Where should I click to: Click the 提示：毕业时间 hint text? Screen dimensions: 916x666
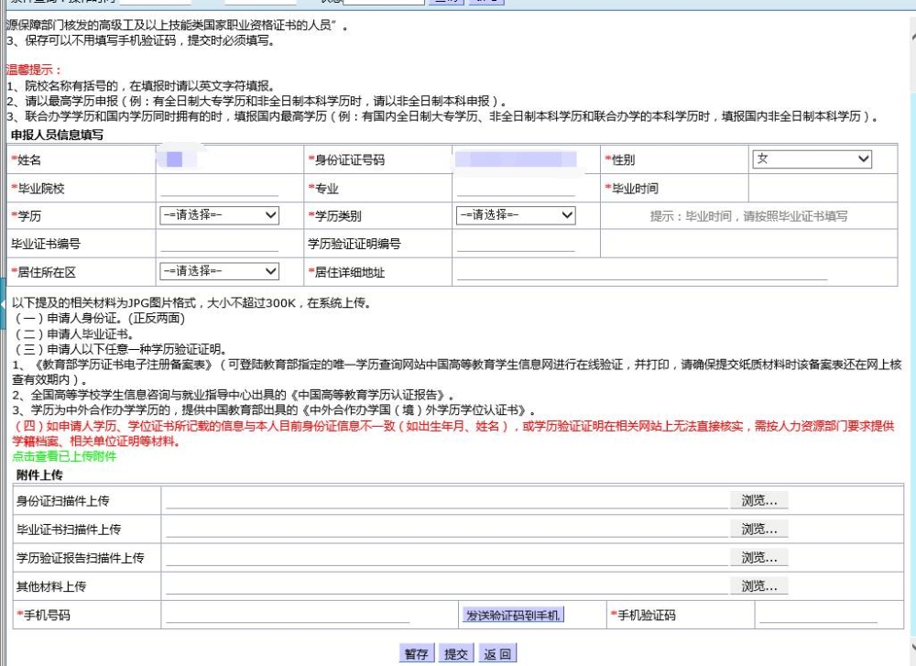point(748,216)
